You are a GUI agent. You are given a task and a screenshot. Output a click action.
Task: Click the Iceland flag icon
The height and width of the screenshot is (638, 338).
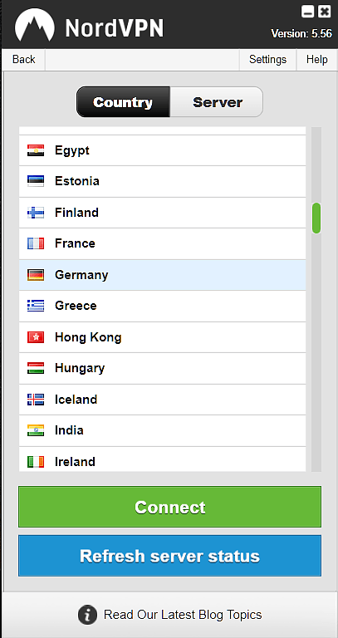(x=36, y=400)
